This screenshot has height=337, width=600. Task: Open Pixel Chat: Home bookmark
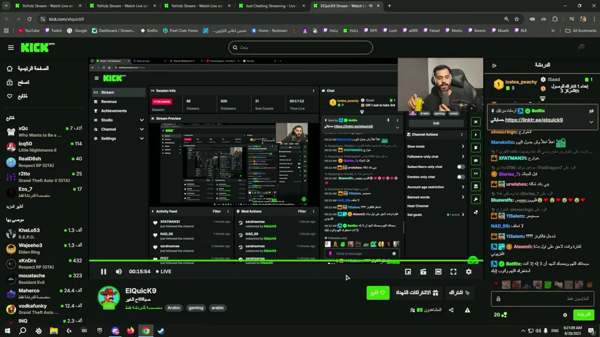pyautogui.click(x=180, y=31)
